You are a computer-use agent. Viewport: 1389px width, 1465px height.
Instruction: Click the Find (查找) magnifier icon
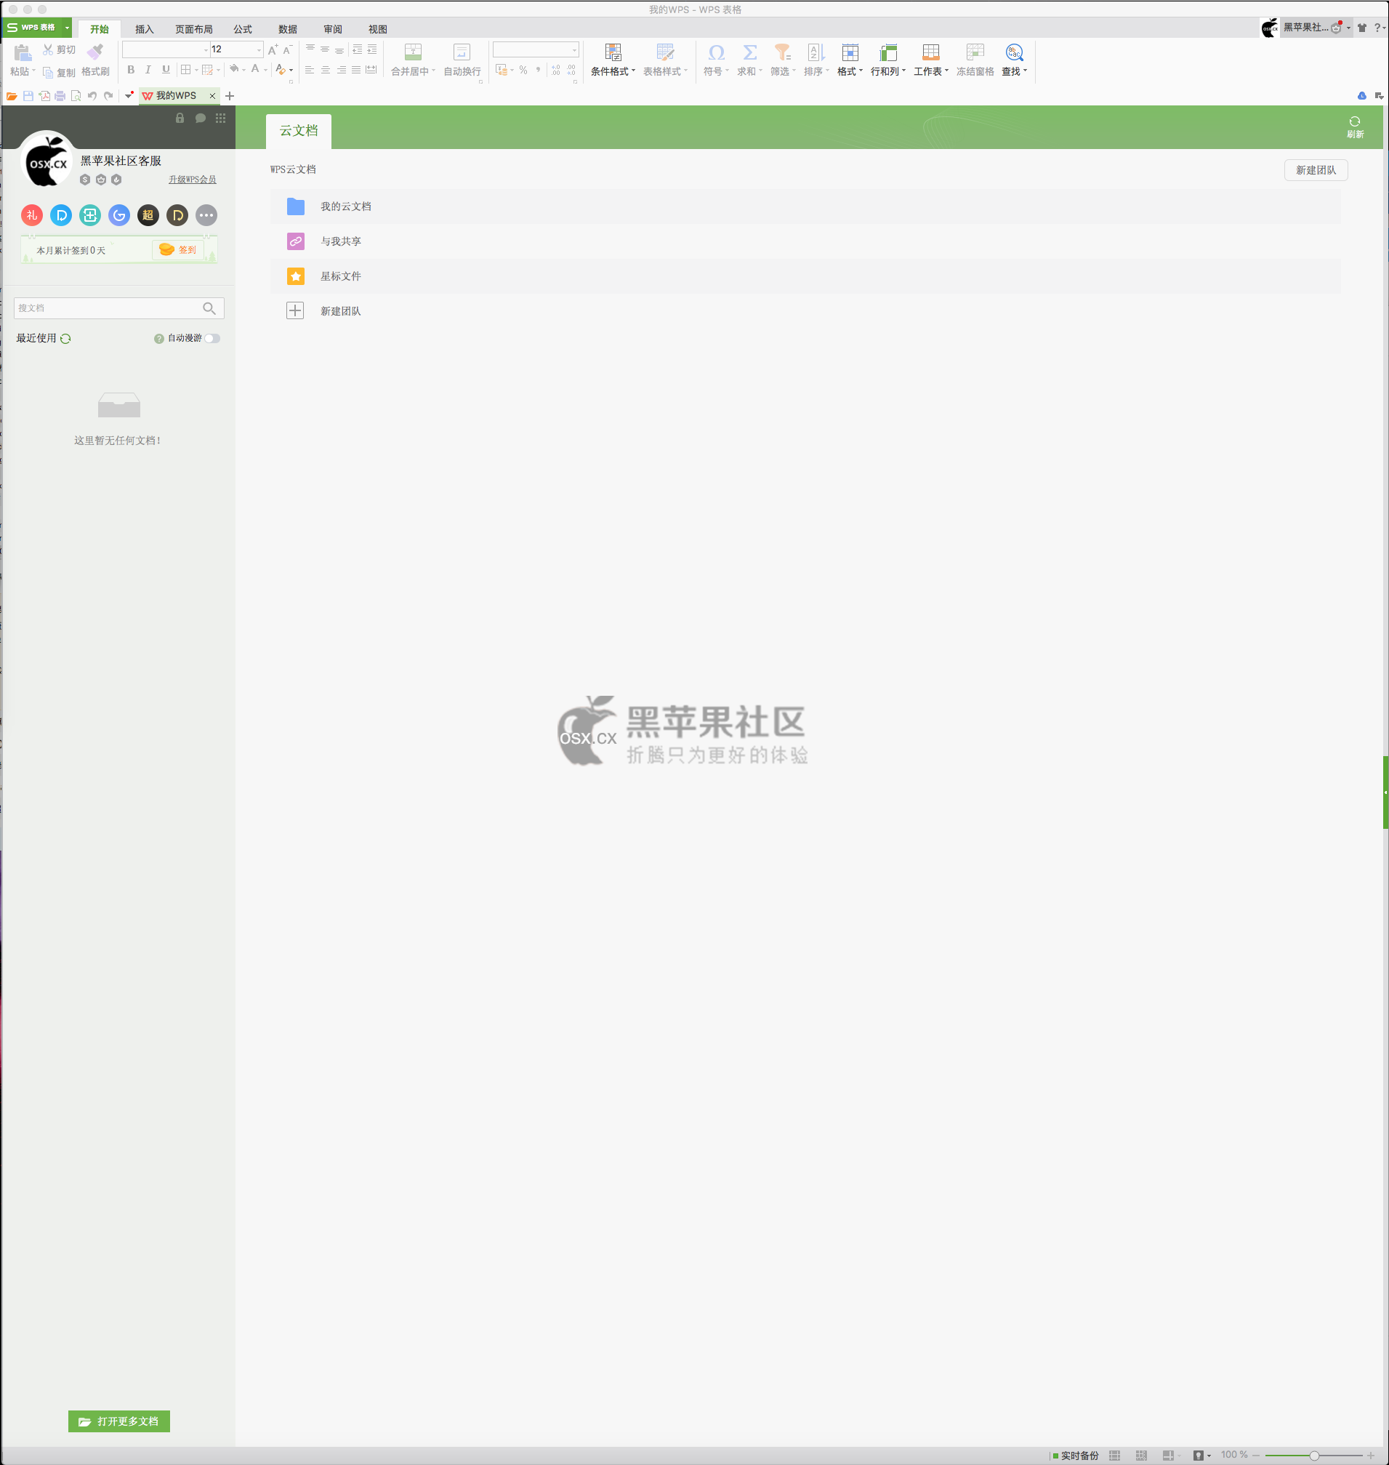[x=1015, y=52]
